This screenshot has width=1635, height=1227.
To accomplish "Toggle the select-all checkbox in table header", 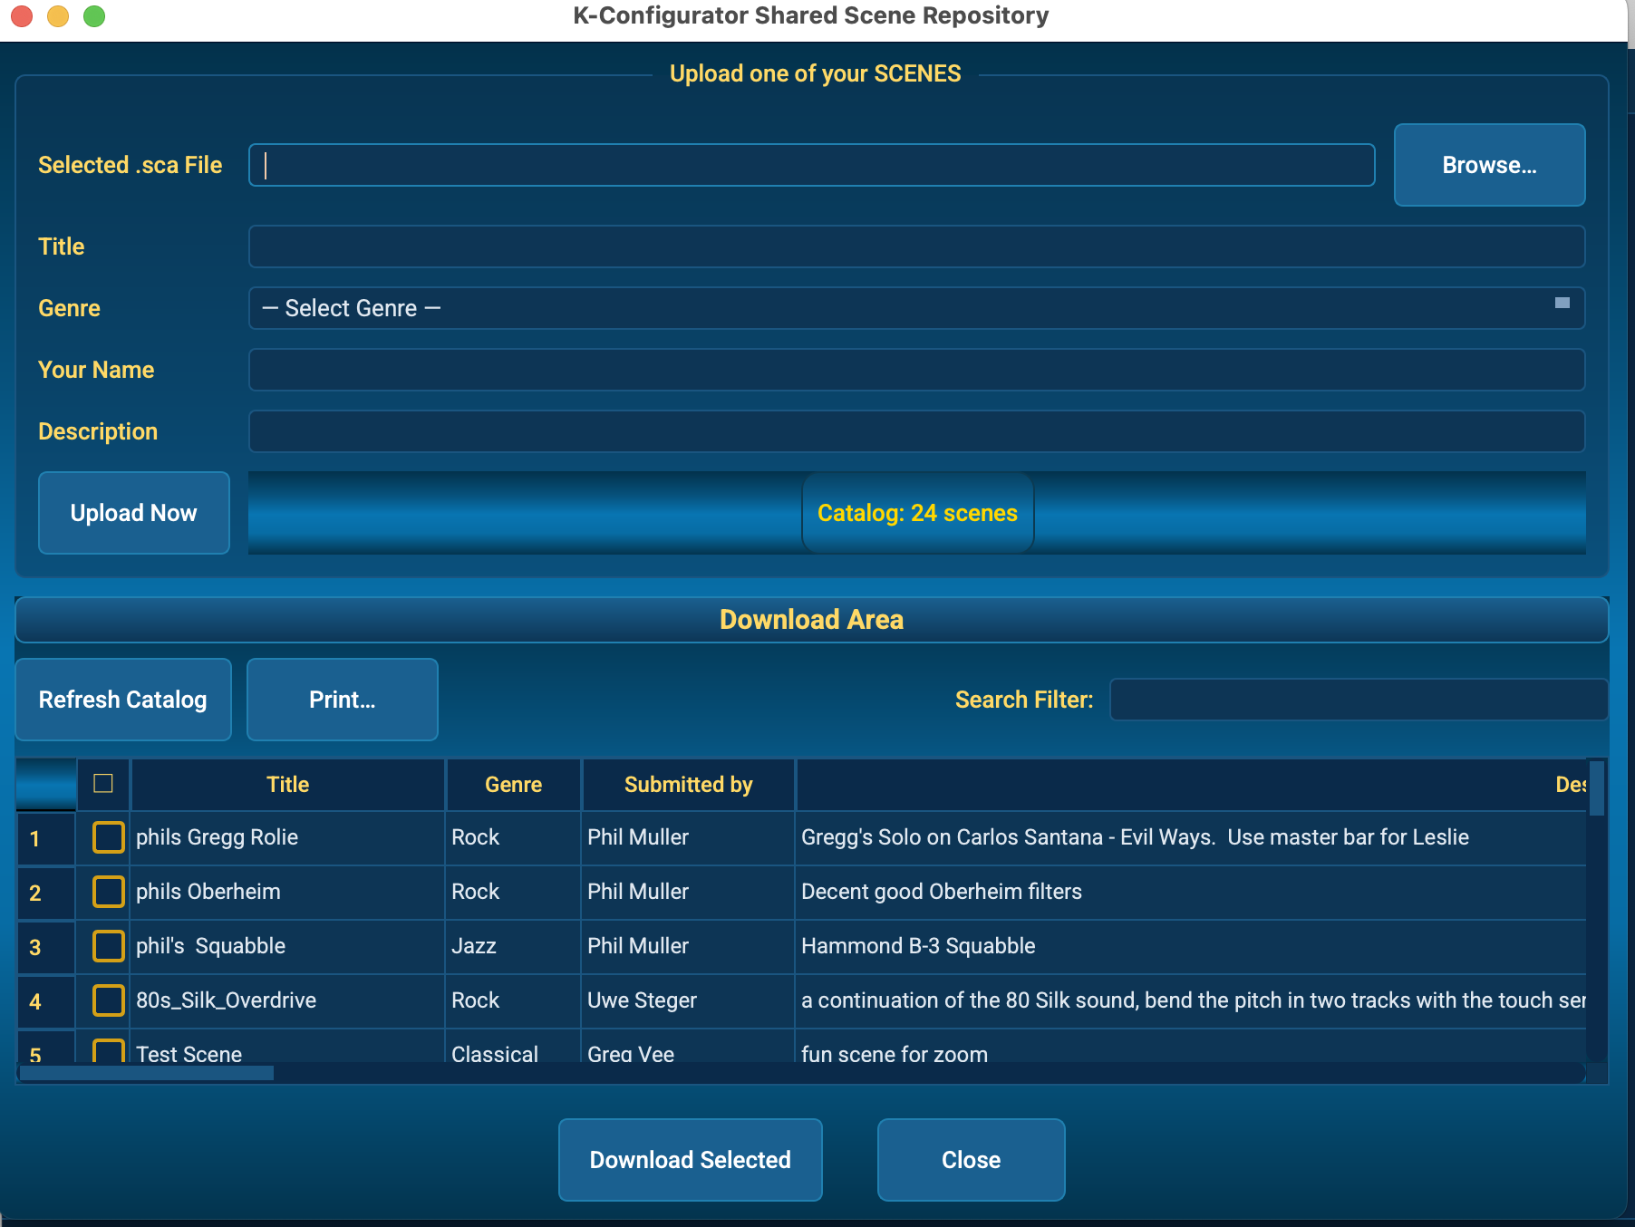I will pyautogui.click(x=103, y=784).
